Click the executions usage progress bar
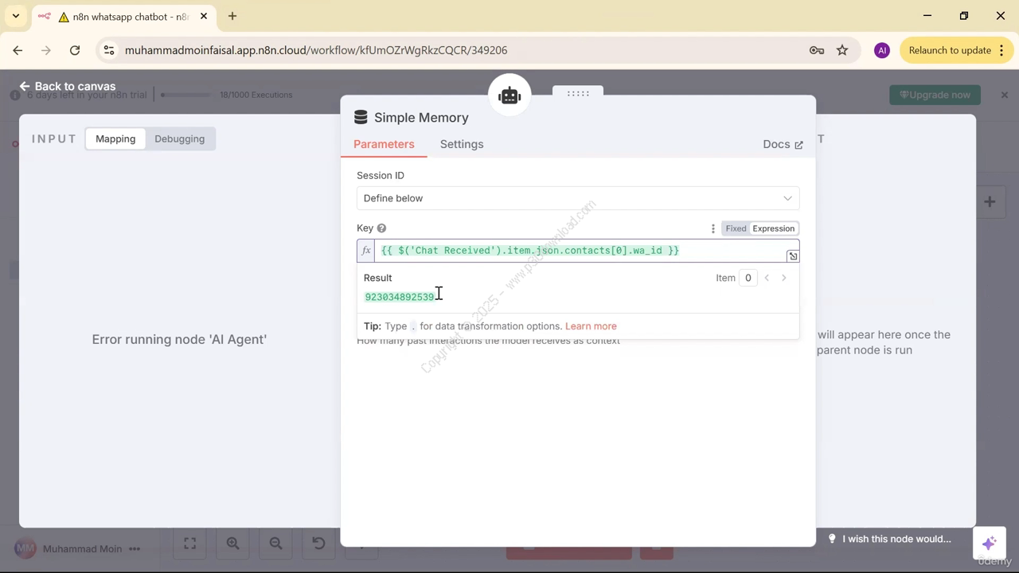 coord(185,95)
